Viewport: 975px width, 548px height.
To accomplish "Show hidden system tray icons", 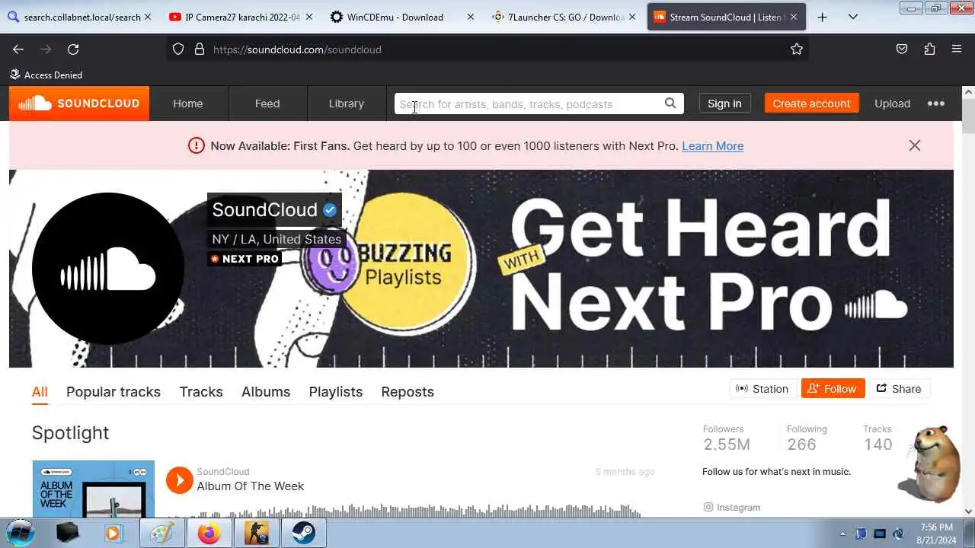I will coord(842,534).
